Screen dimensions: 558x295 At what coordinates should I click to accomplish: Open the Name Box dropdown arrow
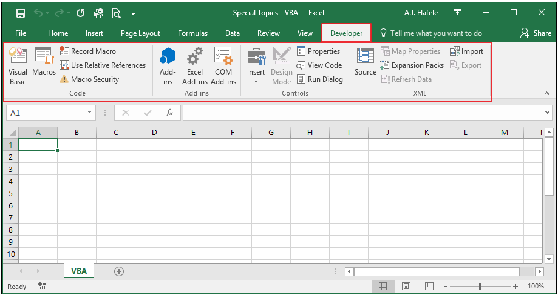(x=89, y=113)
